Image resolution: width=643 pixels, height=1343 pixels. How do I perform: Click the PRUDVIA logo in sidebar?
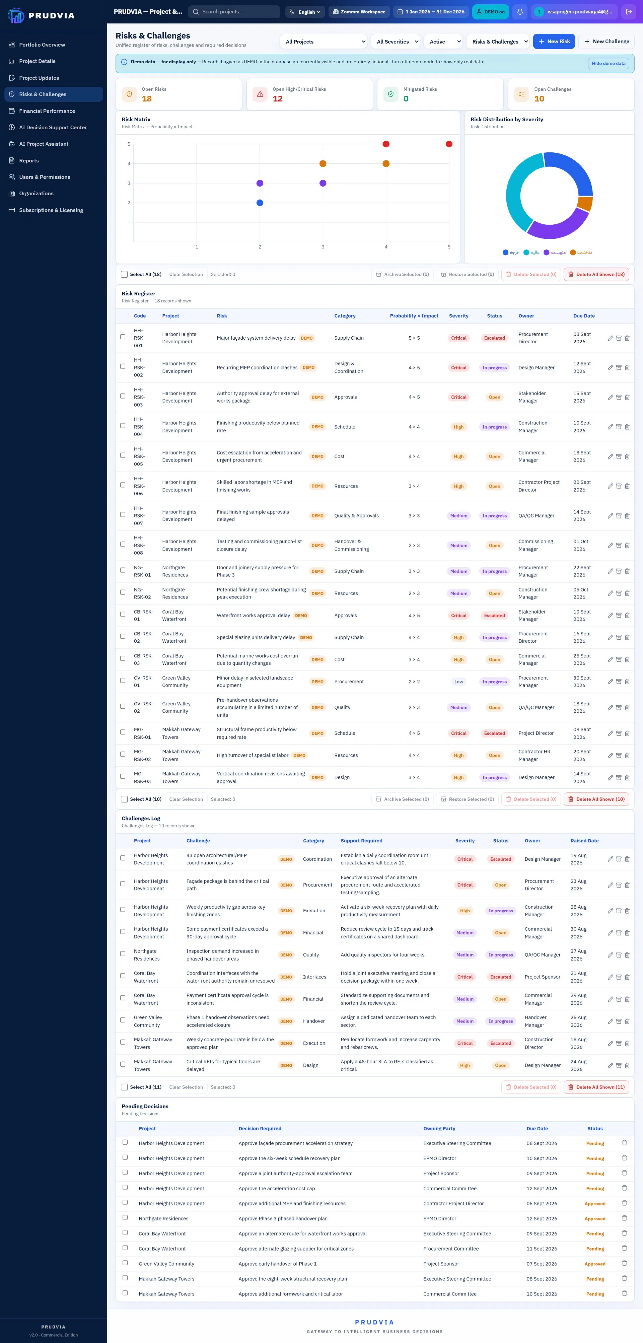(x=41, y=15)
